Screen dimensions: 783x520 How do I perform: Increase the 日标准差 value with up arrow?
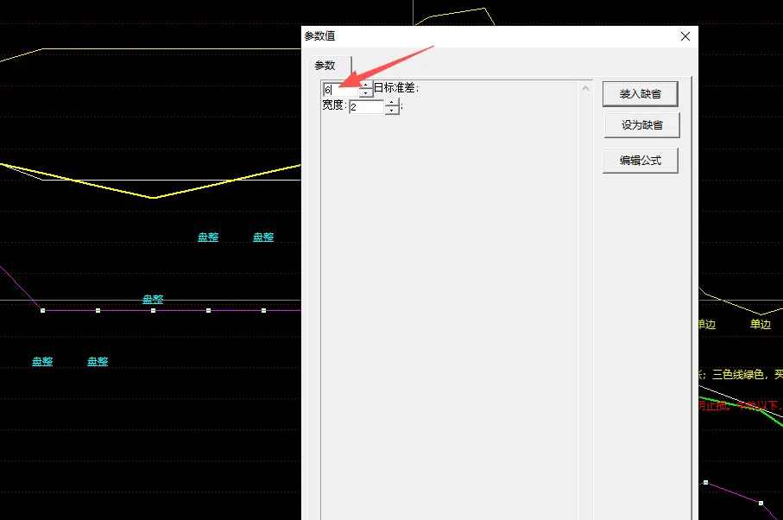pos(366,86)
